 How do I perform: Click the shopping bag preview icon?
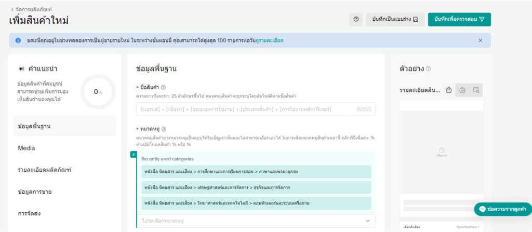pyautogui.click(x=448, y=90)
